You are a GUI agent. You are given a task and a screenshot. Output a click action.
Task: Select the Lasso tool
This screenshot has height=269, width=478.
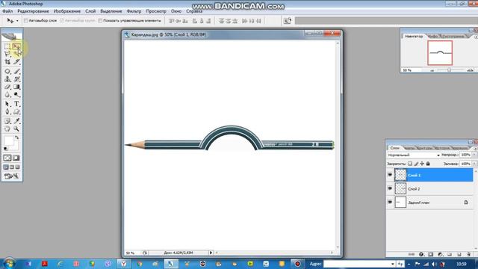pyautogui.click(x=7, y=54)
